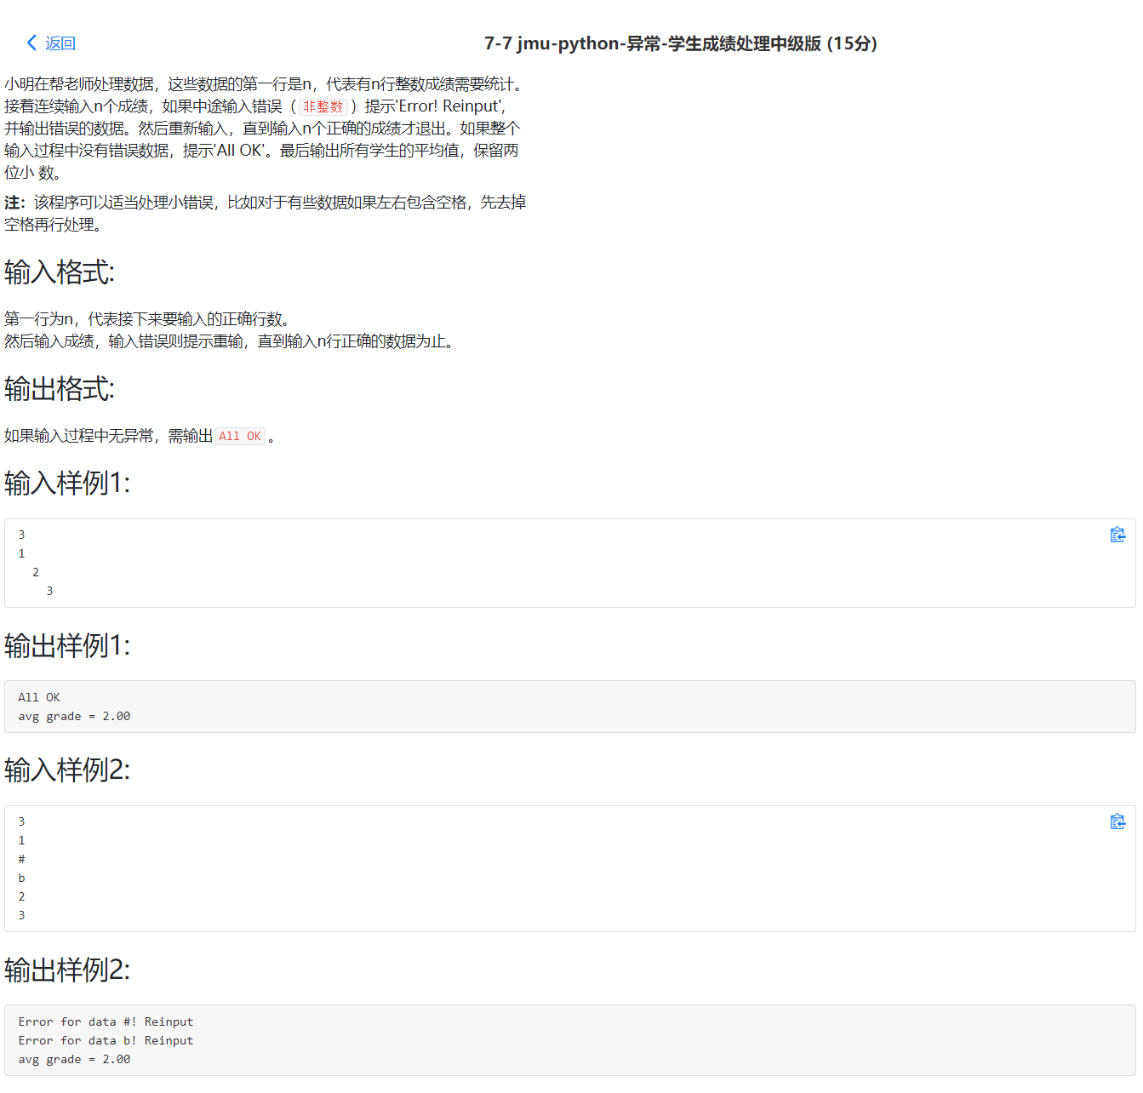Click the All OK inline code snippet
Screen dimensions: 1143x1093
pos(241,435)
